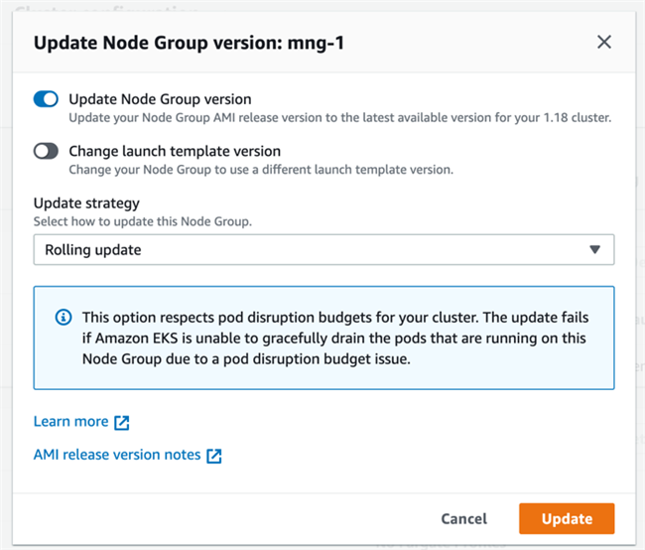Click the Change launch template version label
The height and width of the screenshot is (550, 645).
tap(175, 152)
